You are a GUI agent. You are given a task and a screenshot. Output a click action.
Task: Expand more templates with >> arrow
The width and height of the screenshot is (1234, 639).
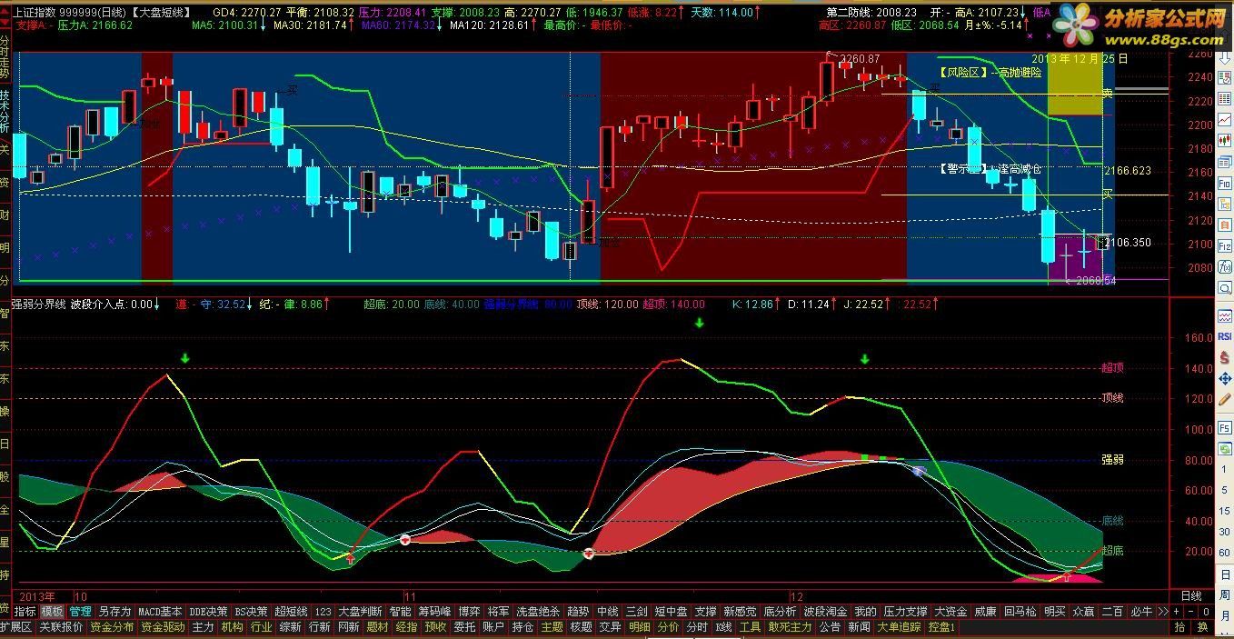click(1163, 612)
